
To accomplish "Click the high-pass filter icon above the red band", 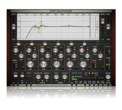I will tap(19, 42).
